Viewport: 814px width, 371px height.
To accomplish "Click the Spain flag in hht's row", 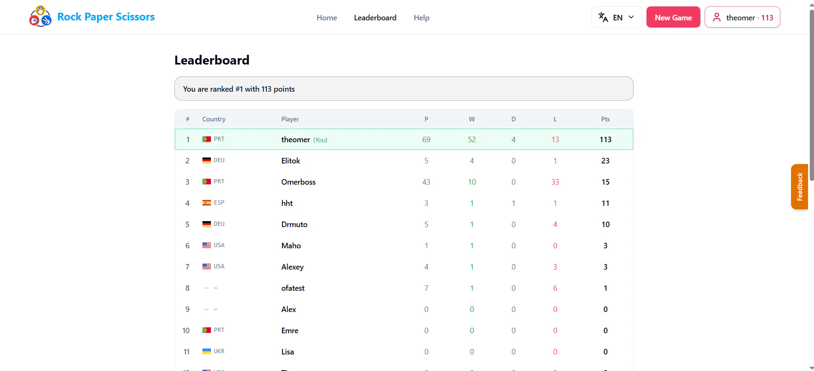I will tap(207, 203).
